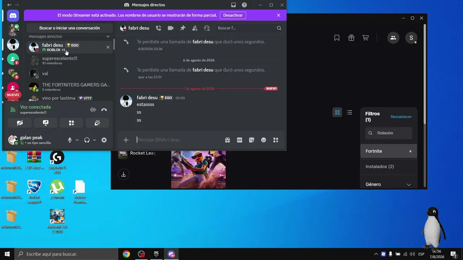463x260 pixels.
Task: Show the user profile panel icon
Action: pyautogui.click(x=207, y=28)
